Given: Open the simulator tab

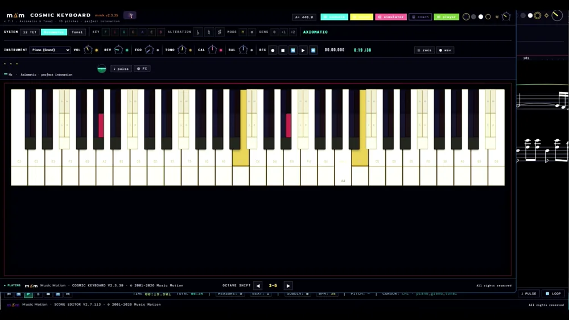Looking at the screenshot, I should [x=391, y=16].
